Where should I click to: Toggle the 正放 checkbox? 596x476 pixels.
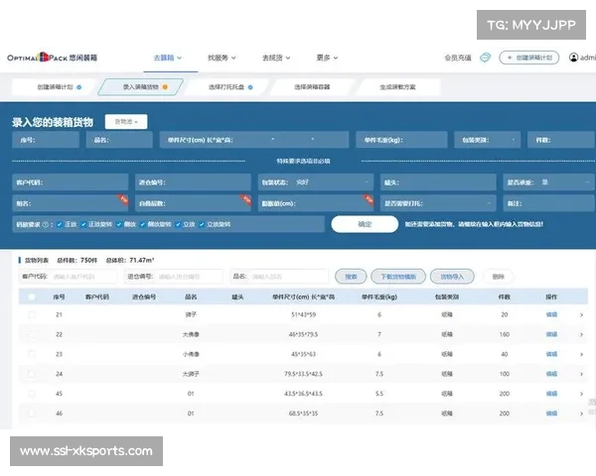coord(60,224)
